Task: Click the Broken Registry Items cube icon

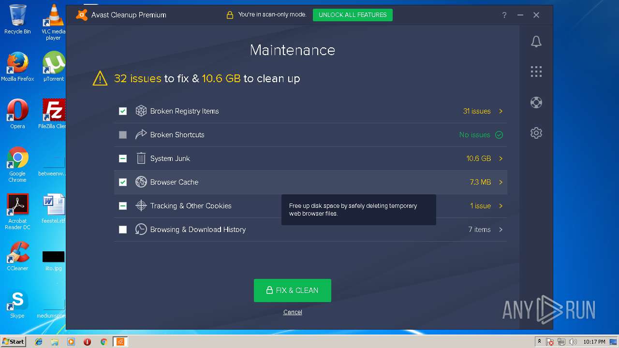Action: point(141,111)
